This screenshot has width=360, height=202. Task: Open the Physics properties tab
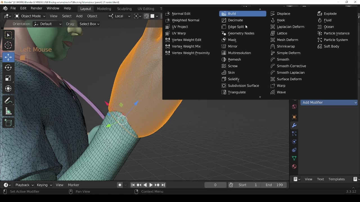click(x=294, y=142)
